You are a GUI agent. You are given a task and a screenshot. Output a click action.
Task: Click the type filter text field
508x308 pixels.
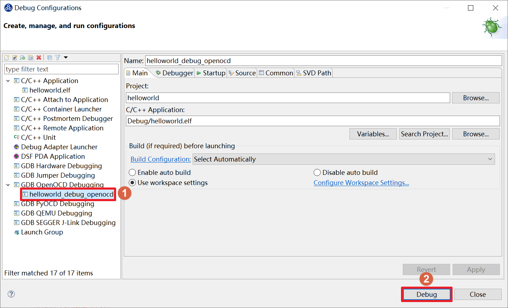coord(61,69)
